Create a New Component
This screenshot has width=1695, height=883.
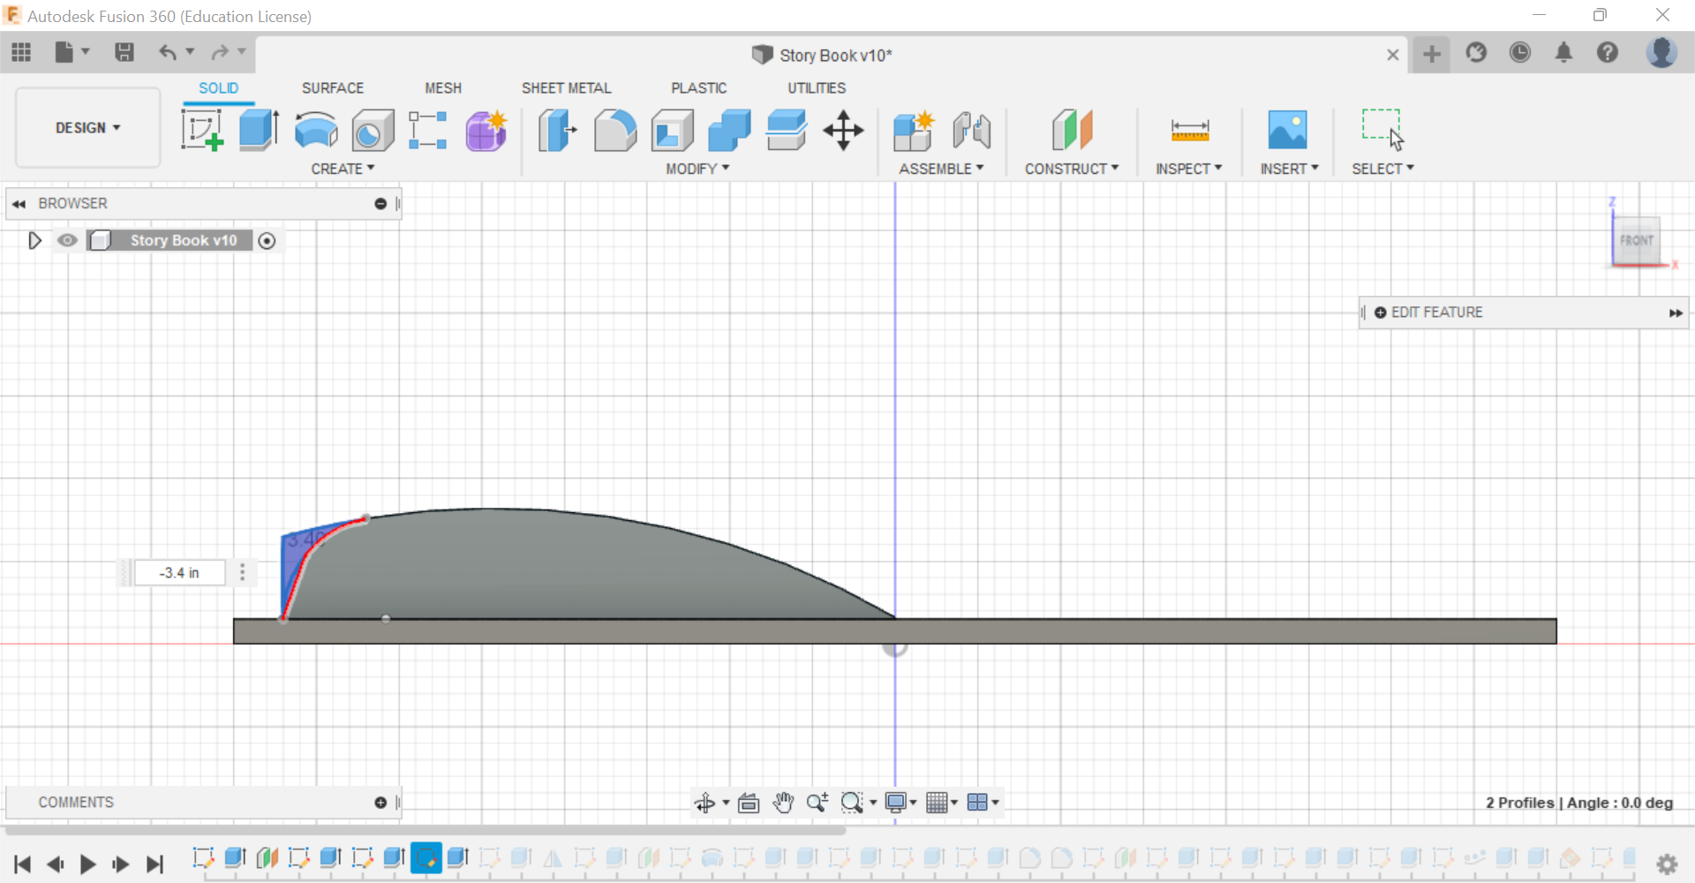point(914,131)
